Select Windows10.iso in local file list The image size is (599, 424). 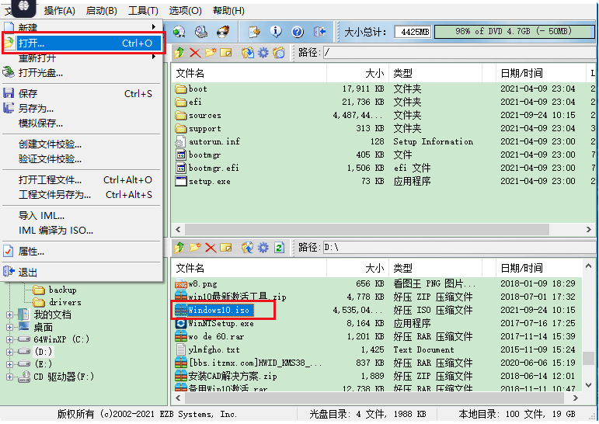point(220,310)
